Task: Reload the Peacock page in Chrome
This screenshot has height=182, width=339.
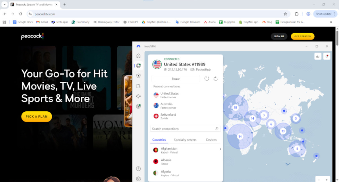Action: pos(21,14)
